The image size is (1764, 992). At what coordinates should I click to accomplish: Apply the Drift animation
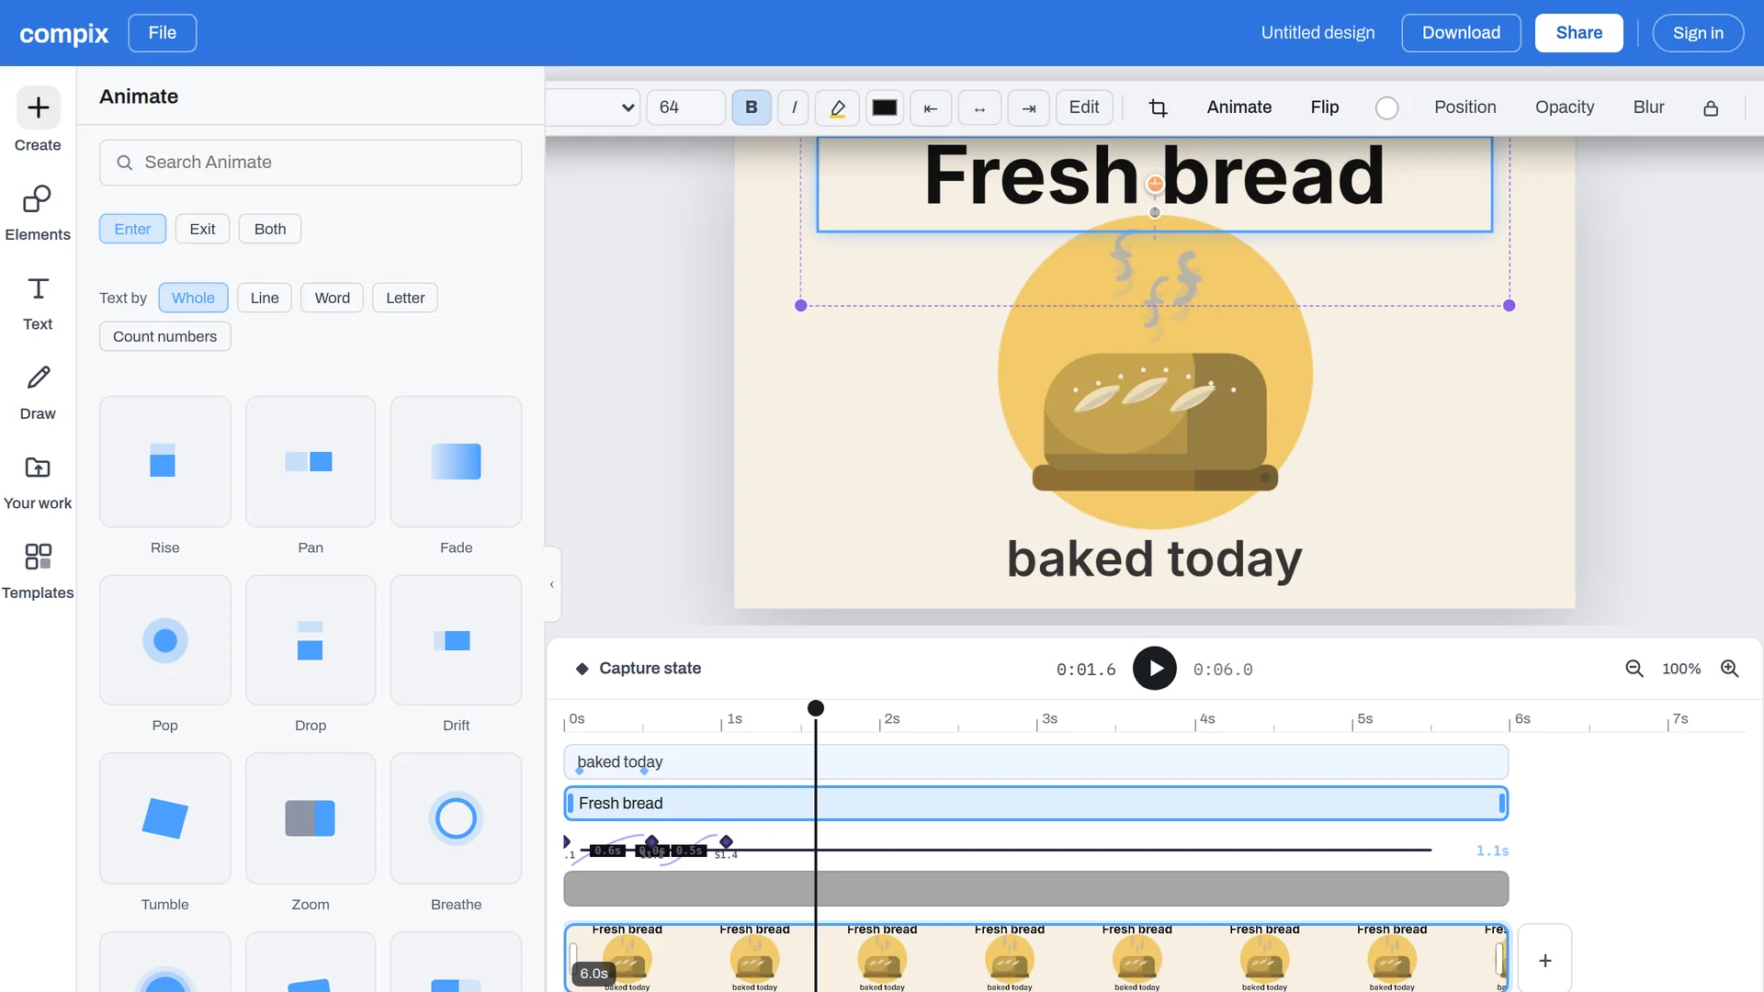click(456, 640)
